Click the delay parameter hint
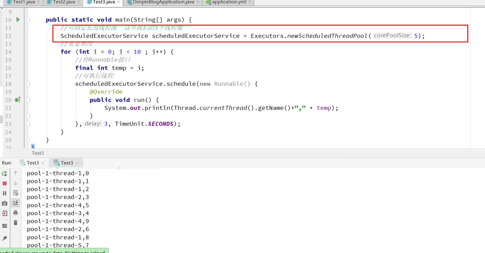Screen dimensions: 485x253 [93, 123]
